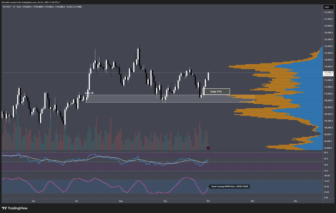Screen dimensions: 336x213
Task: Click the Daily OB text label on the chart
Action: pos(90,93)
